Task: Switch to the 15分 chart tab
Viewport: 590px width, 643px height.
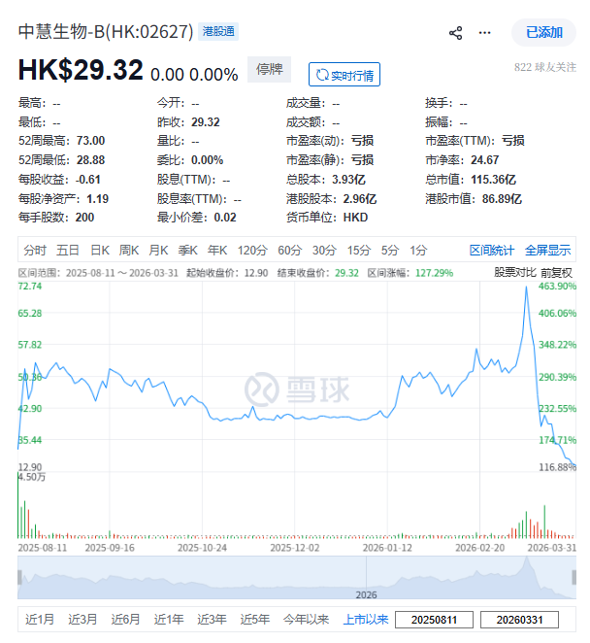Action: tap(359, 250)
